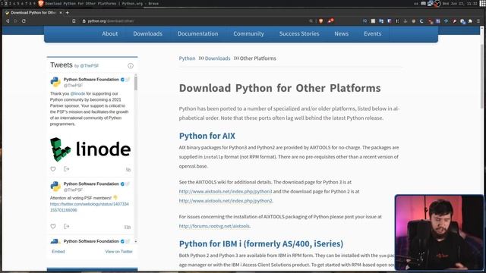Click the zoom magnifier icon in address bar
Image resolution: width=486 pixels, height=273 pixels.
[x=311, y=21]
